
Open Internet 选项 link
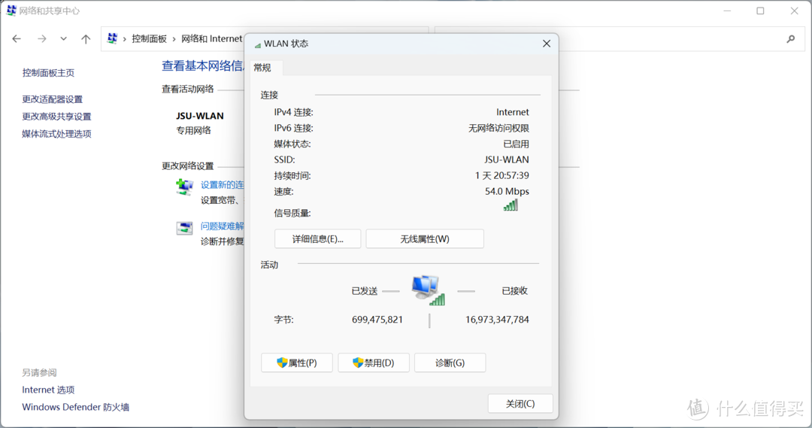pos(48,390)
